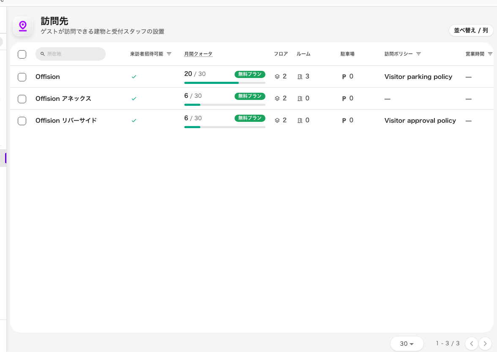This screenshot has width=497, height=352.
Task: Click the 1 - 3 / 3 pagination text
Action: coord(448,343)
